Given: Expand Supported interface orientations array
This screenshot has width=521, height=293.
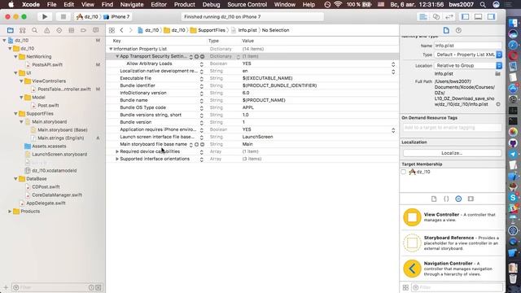Looking at the screenshot, I should (117, 159).
